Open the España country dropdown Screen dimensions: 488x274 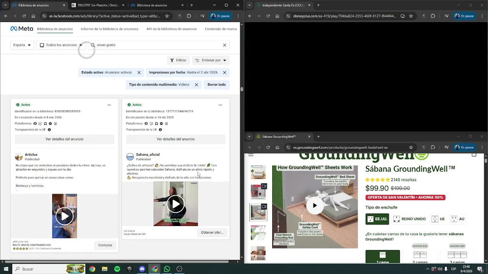click(x=22, y=45)
